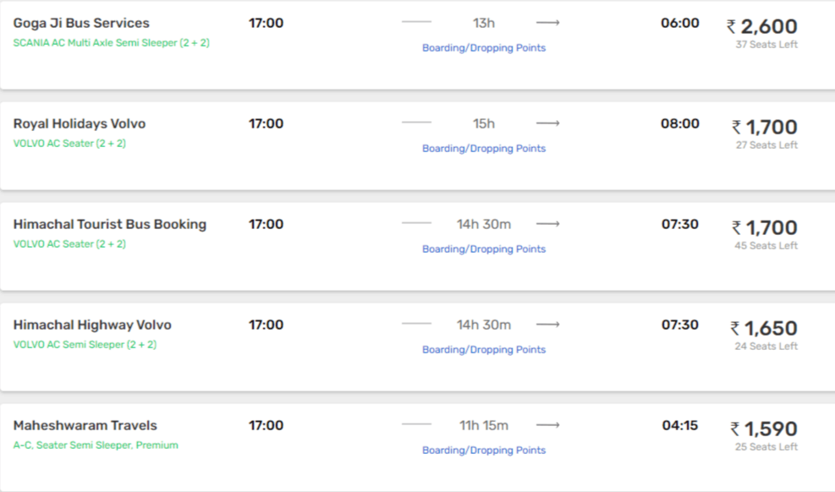This screenshot has height=492, width=835.
Task: Open Boarding/Dropping Points for Goga Ji Bus Services
Action: (x=484, y=48)
